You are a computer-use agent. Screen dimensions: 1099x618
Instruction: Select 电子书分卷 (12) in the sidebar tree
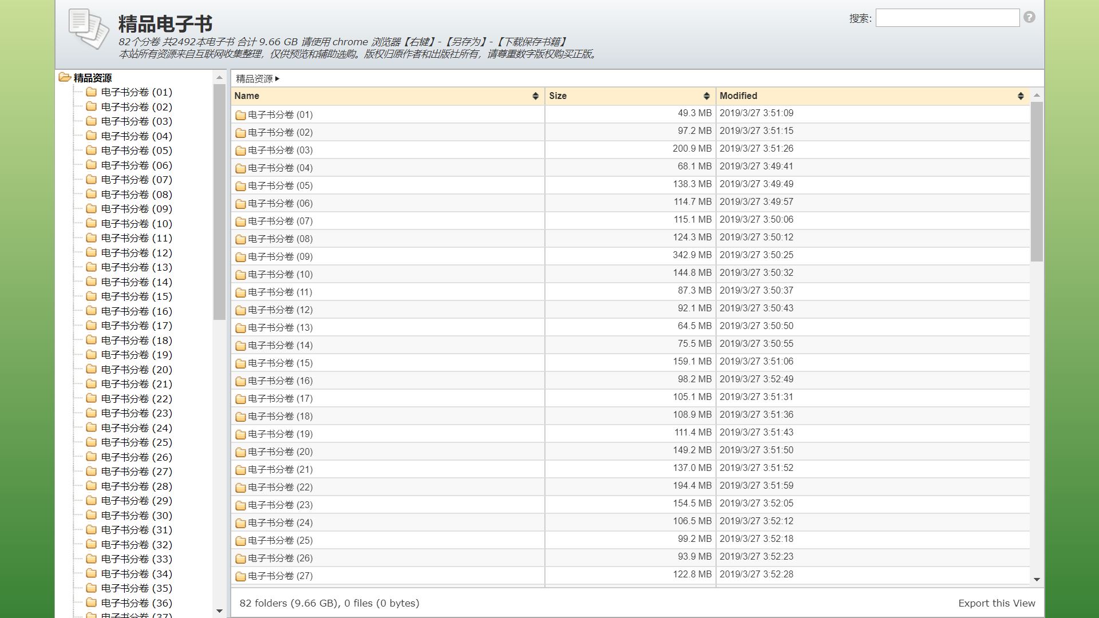[x=136, y=253]
